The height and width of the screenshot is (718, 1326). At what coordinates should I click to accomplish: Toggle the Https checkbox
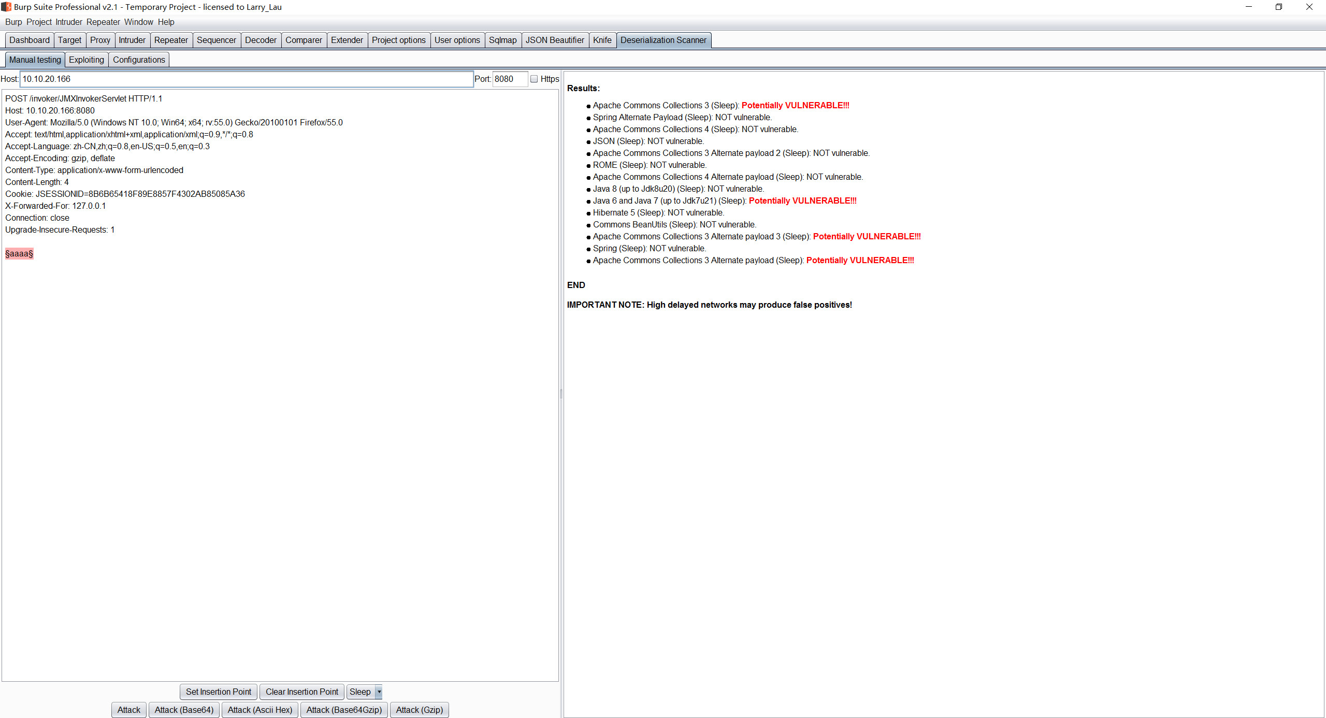click(534, 79)
